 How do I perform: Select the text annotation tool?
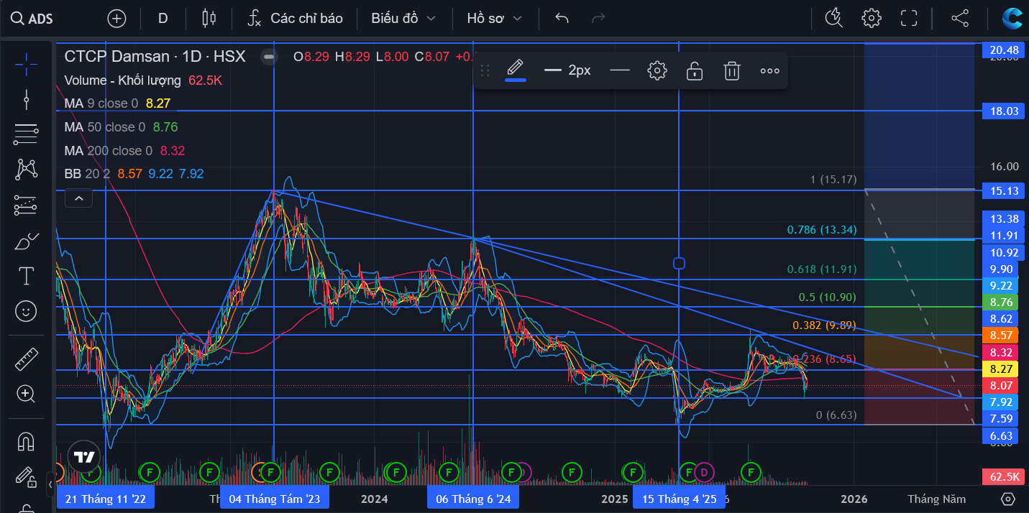(26, 276)
